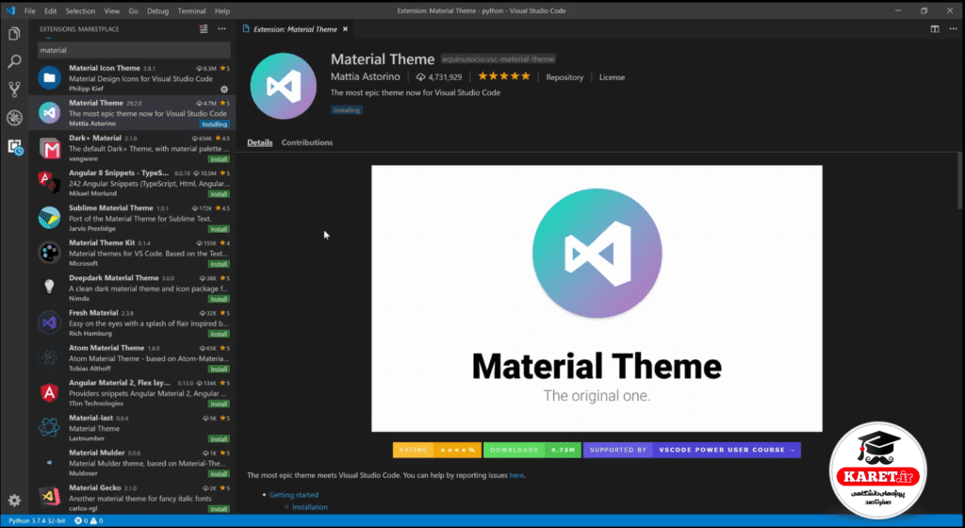The height and width of the screenshot is (528, 965).
Task: Switch to the Contributions tab
Action: 307,142
